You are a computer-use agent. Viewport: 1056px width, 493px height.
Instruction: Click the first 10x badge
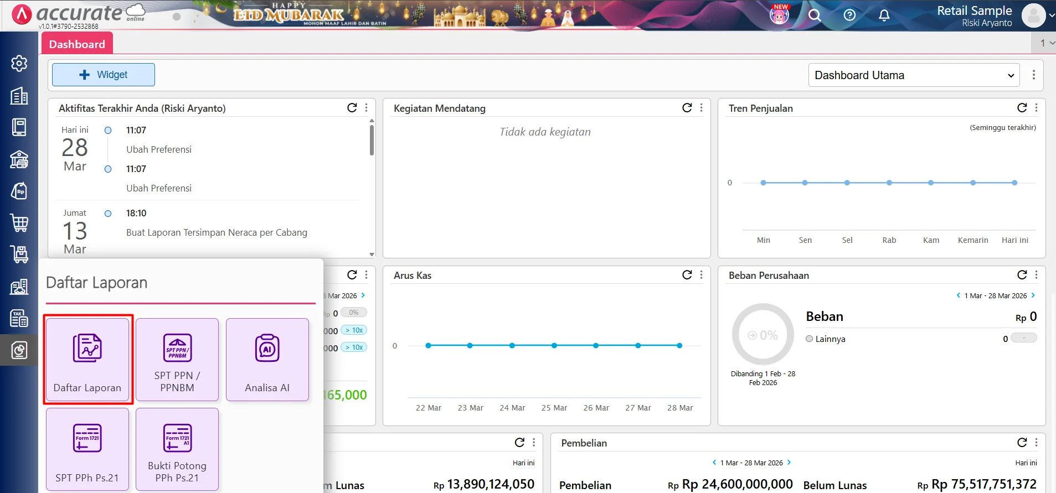354,330
